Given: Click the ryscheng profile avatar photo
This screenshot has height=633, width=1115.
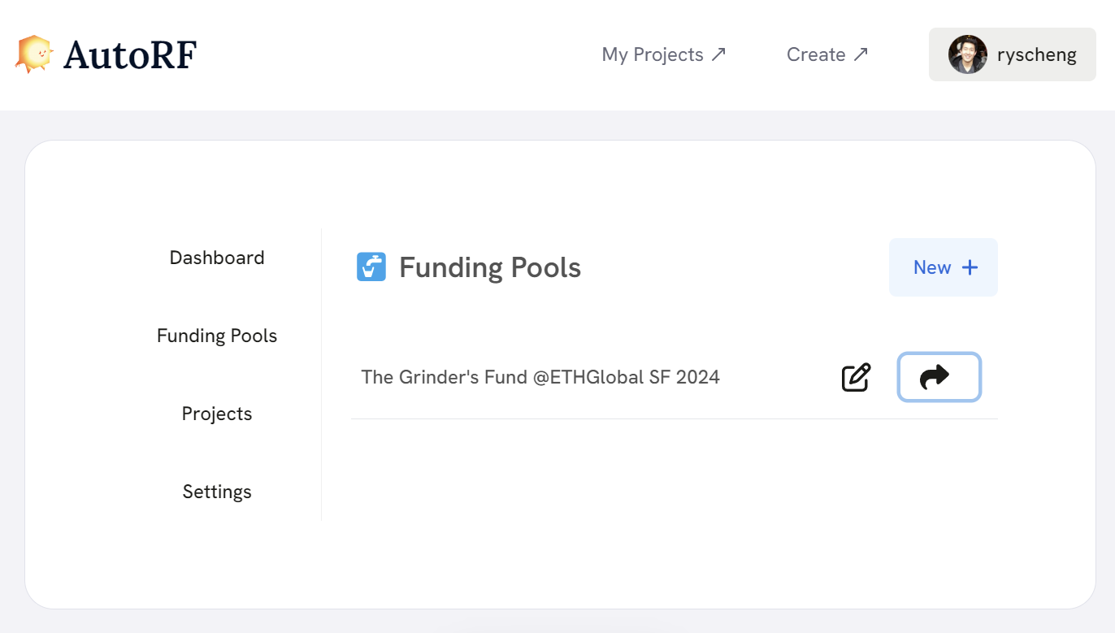Looking at the screenshot, I should 967,54.
